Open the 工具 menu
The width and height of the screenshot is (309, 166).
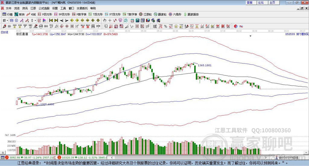click(x=63, y=8)
